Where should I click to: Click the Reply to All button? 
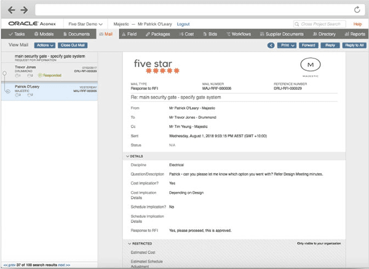[x=354, y=45]
